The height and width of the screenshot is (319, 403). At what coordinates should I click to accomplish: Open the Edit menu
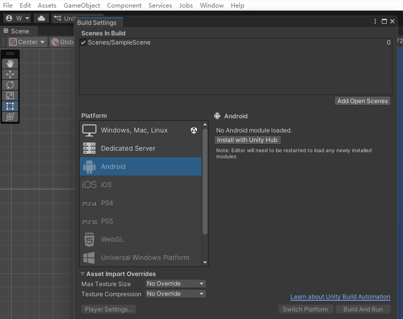click(x=25, y=6)
